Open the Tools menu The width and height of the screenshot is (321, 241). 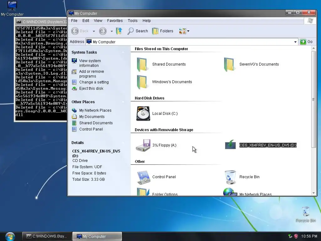[x=133, y=21]
